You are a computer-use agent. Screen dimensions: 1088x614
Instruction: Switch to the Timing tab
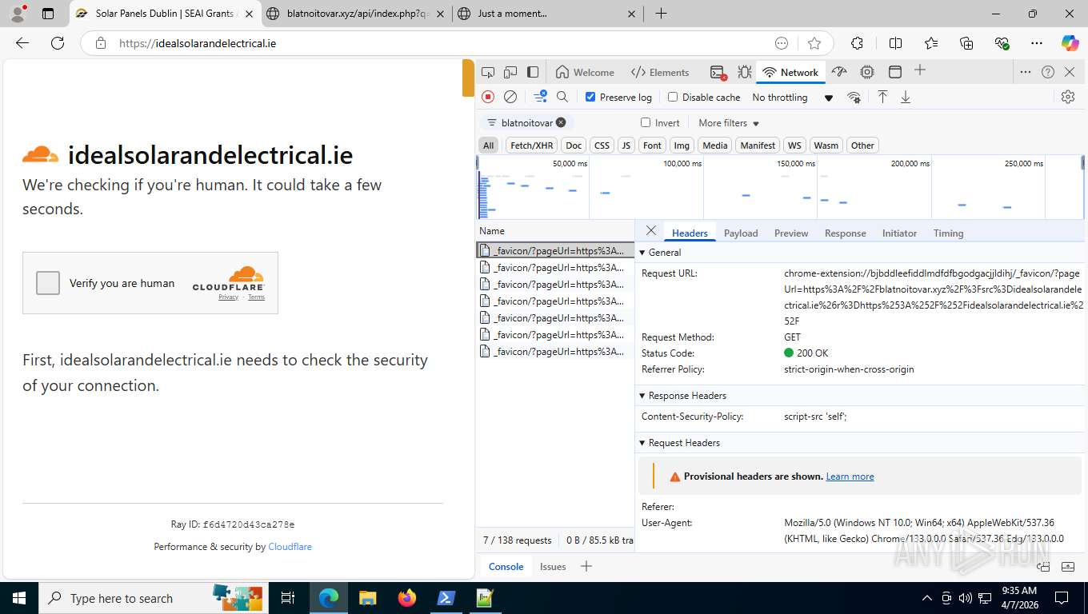coord(948,233)
